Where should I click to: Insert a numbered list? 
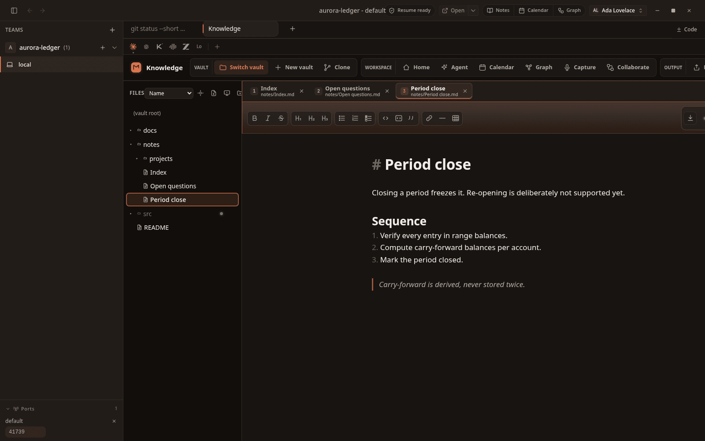pyautogui.click(x=355, y=118)
